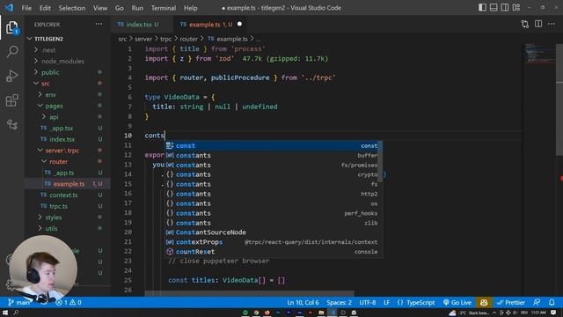Open the Help menu
The image size is (563, 317).
[x=190, y=8]
